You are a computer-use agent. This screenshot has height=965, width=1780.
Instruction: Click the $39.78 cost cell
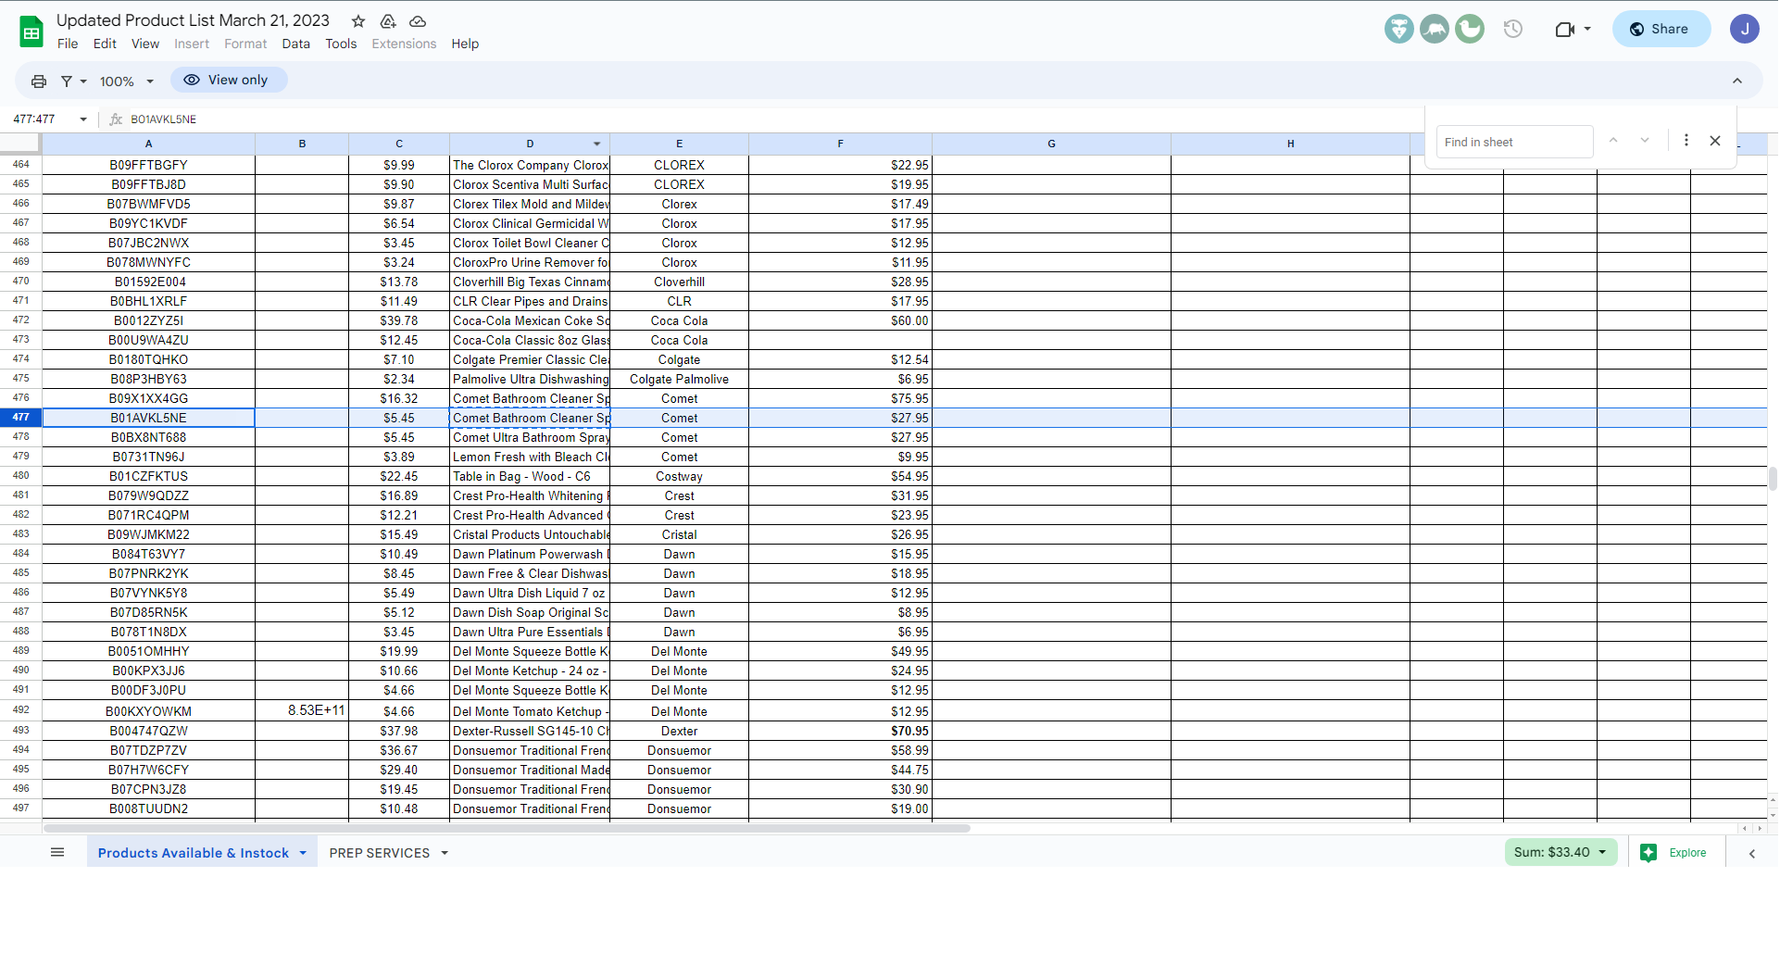point(399,320)
